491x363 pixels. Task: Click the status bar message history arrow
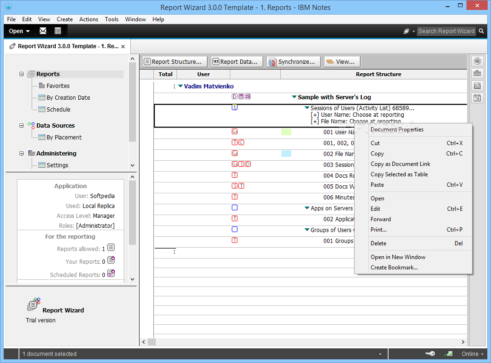380,354
